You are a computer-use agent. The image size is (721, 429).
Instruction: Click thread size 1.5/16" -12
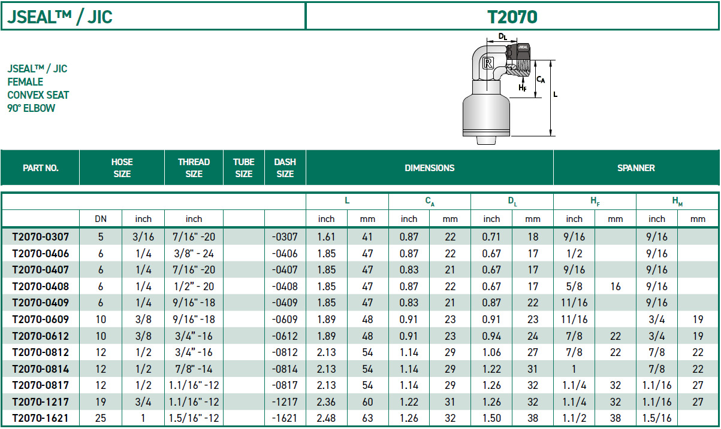coord(194,418)
